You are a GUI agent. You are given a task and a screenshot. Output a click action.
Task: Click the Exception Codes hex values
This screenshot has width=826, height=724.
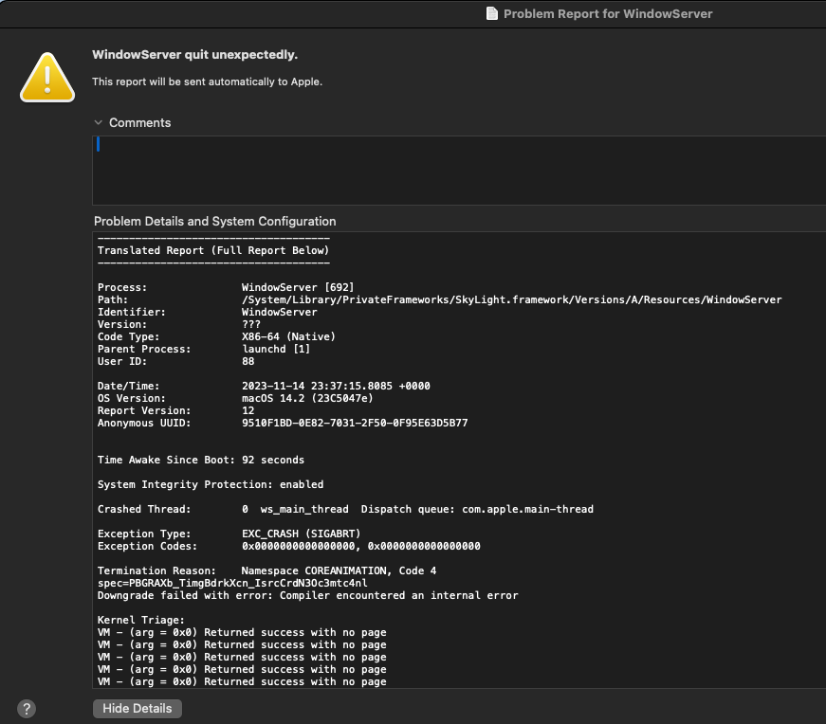click(x=361, y=546)
